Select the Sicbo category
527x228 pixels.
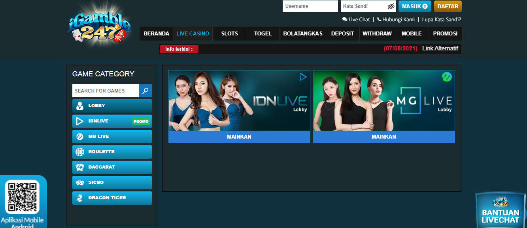coord(112,183)
